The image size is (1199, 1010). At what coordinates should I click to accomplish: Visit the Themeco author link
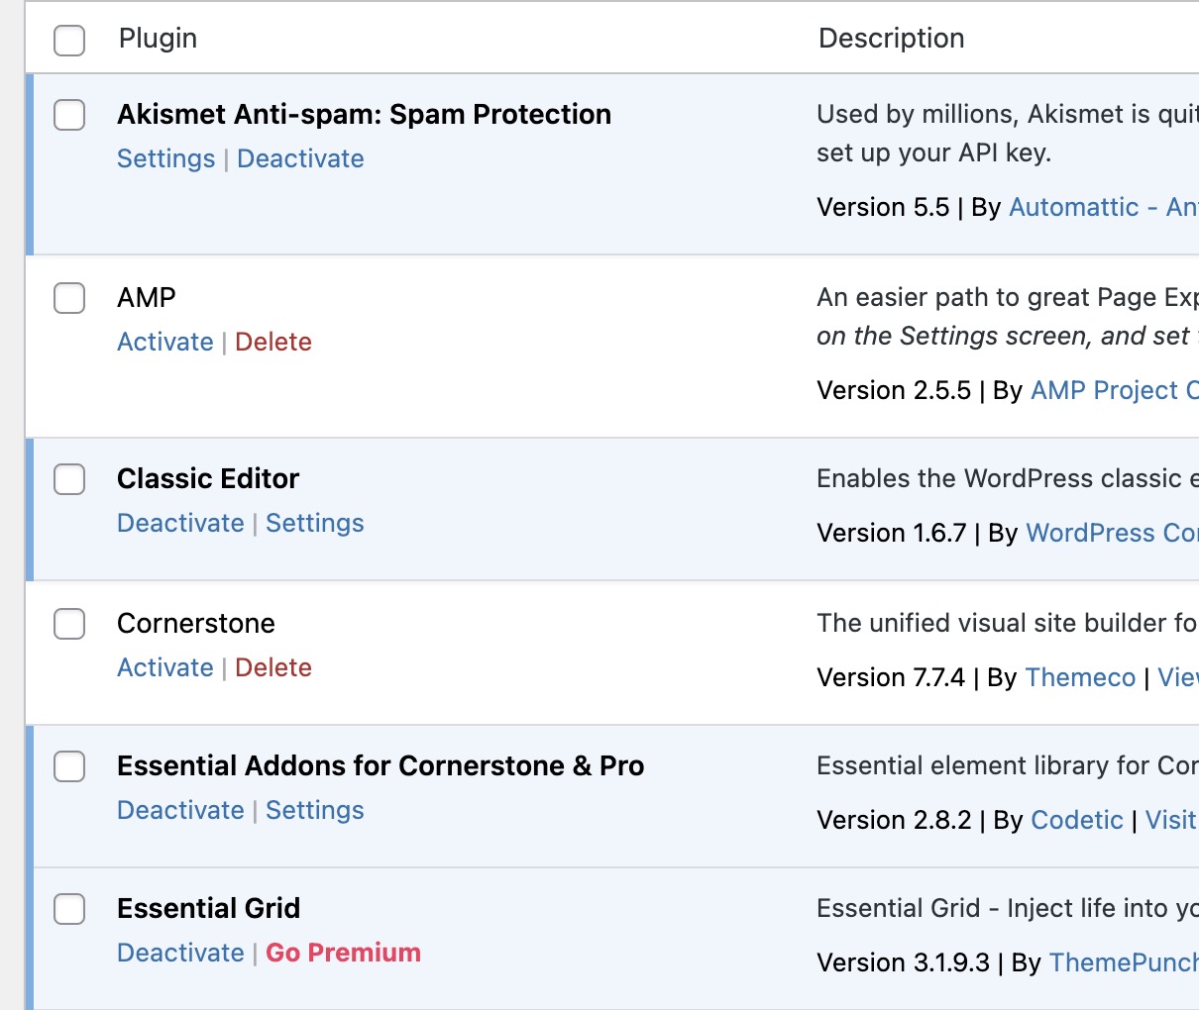coord(1081,677)
